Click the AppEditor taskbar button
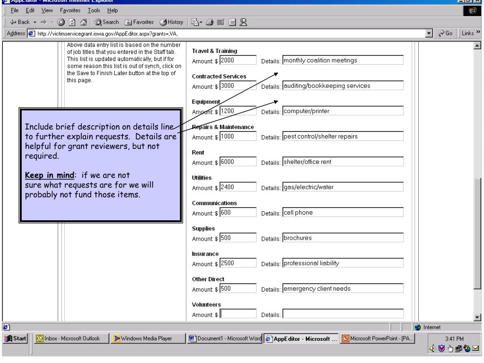484x363 pixels. (301, 338)
